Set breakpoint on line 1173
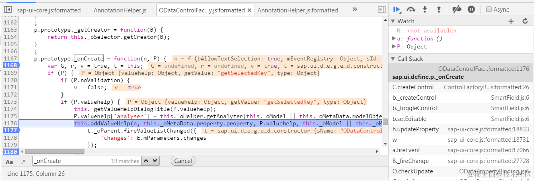This screenshot has height=181, width=534. click(x=10, y=102)
